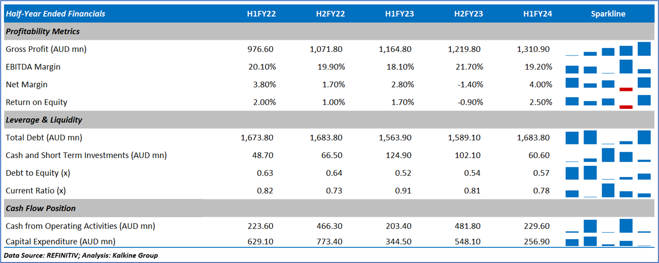Click the Return on Equity sparkline

608,102
